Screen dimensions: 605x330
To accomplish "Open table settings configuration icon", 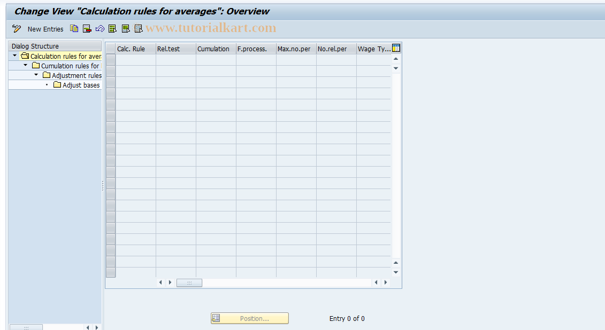I will click(396, 48).
